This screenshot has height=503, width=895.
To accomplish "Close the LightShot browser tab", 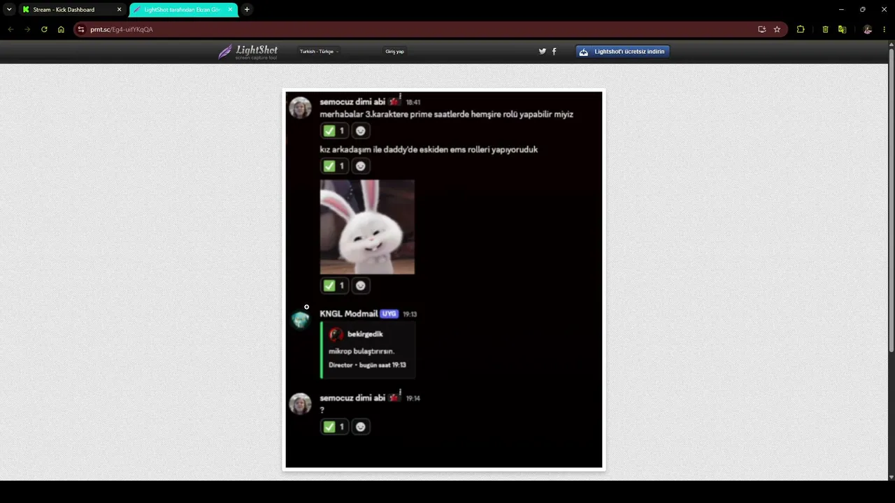I will 230,10.
